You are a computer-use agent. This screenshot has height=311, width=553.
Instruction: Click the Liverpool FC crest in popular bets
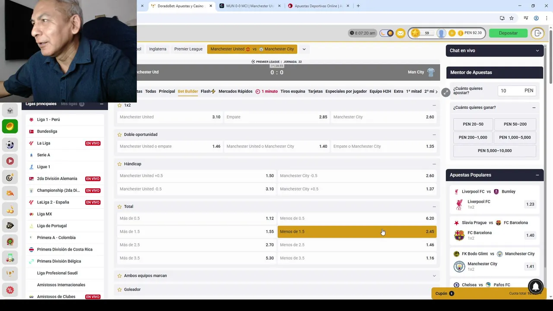point(459,204)
